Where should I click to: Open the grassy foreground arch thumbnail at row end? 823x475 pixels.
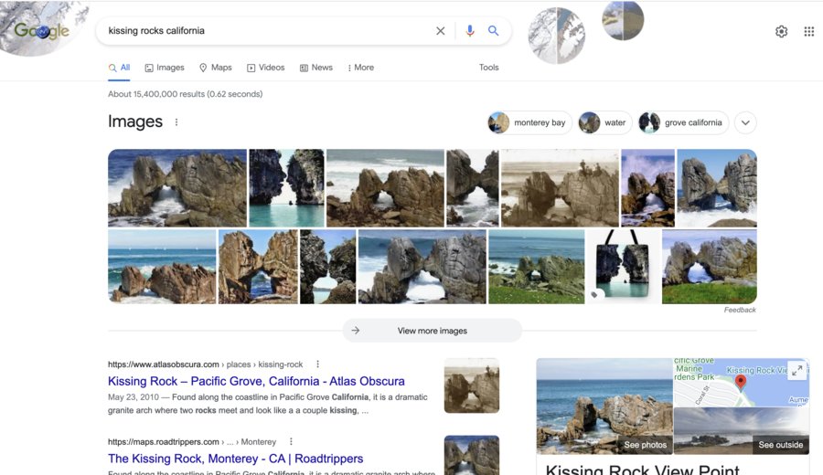[709, 267]
